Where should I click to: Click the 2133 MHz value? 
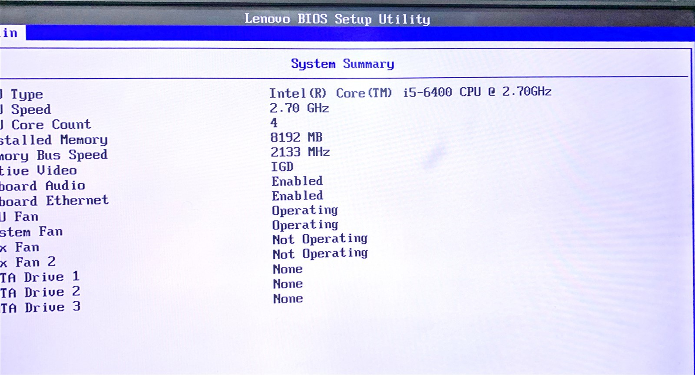pyautogui.click(x=300, y=152)
